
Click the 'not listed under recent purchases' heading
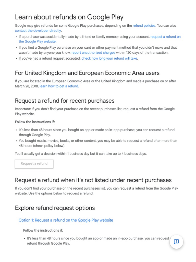[x=93, y=180]
